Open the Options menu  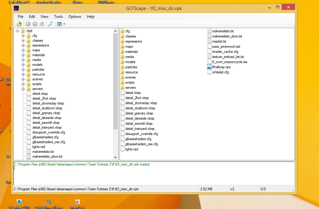point(75,17)
